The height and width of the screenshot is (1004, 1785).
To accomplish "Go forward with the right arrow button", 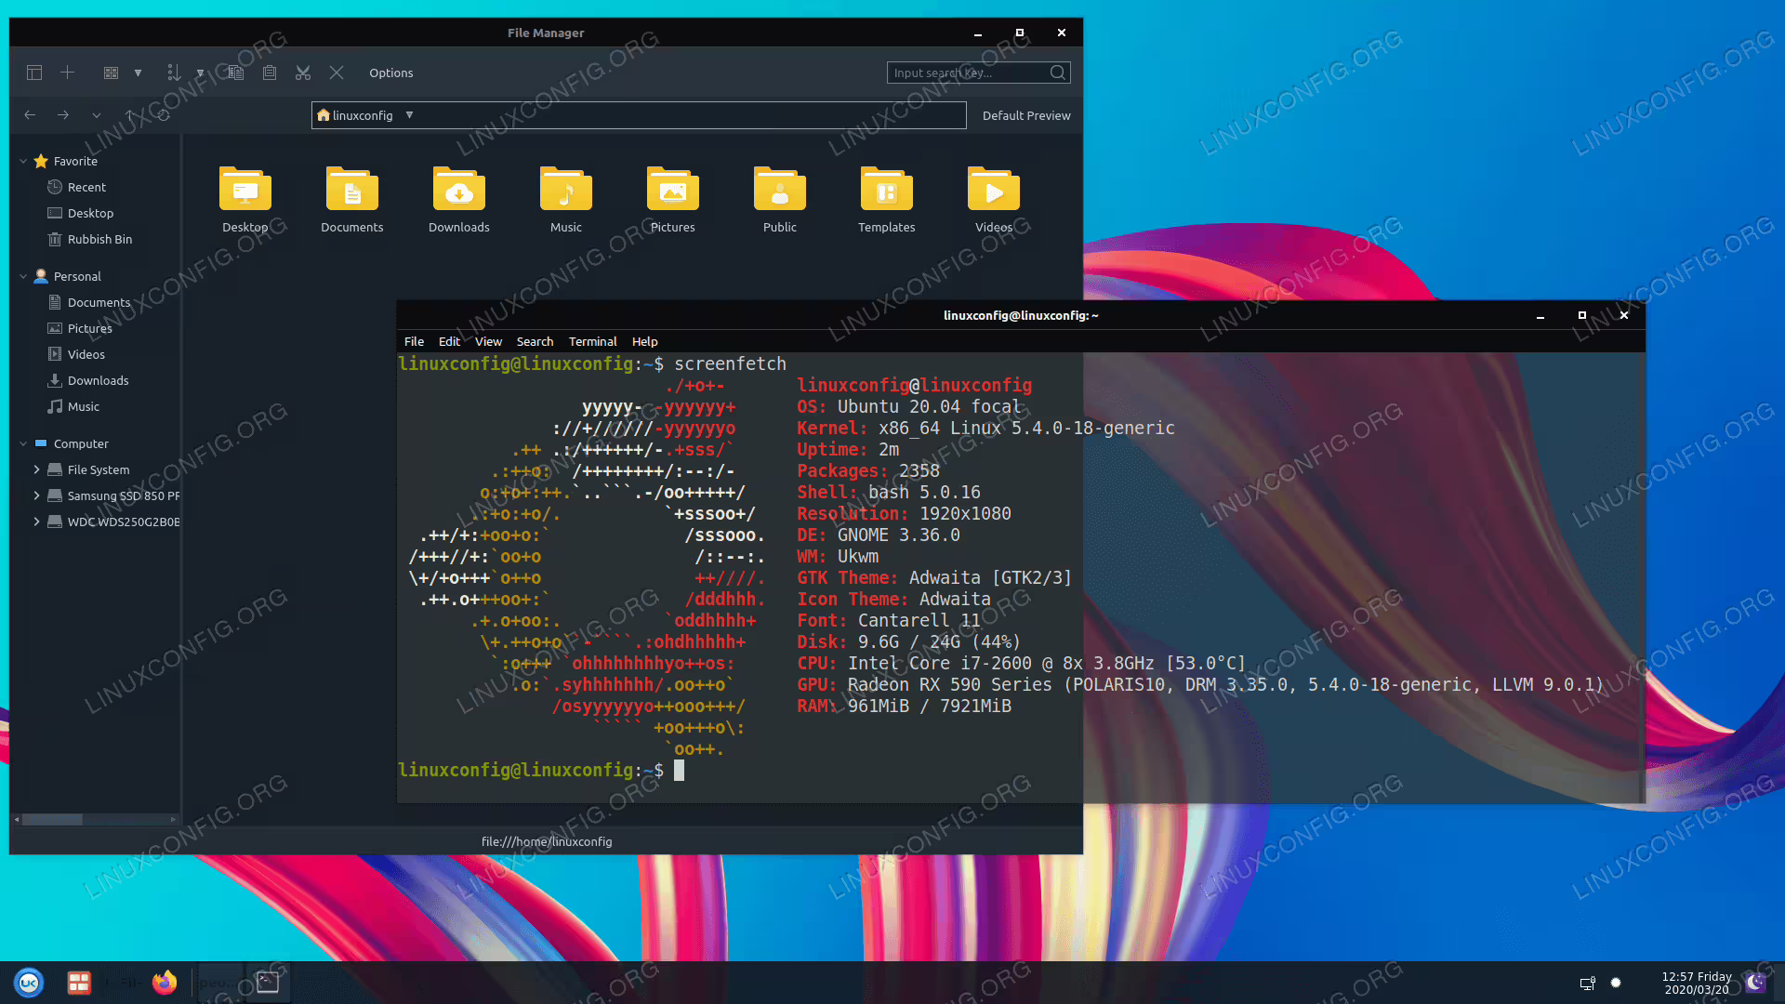I will click(x=63, y=115).
